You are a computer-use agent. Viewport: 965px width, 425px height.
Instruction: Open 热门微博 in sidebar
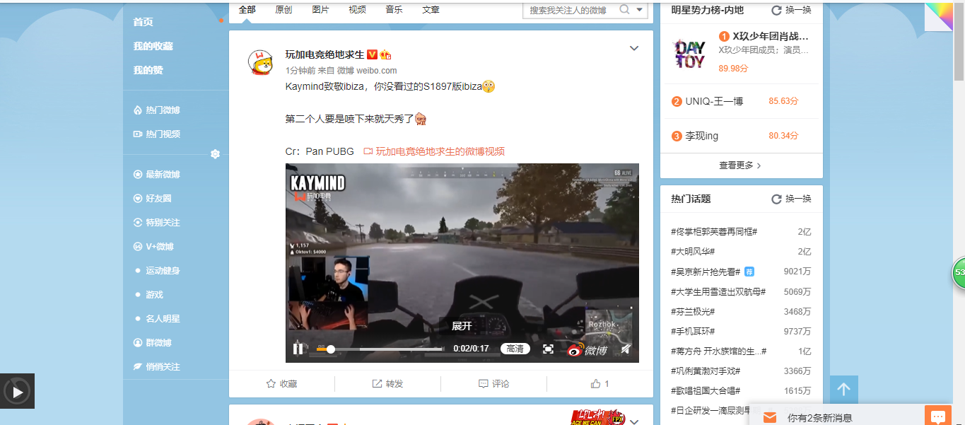(x=157, y=110)
